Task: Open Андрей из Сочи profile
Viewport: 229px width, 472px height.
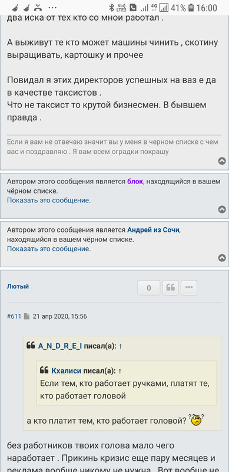Action: [154, 230]
